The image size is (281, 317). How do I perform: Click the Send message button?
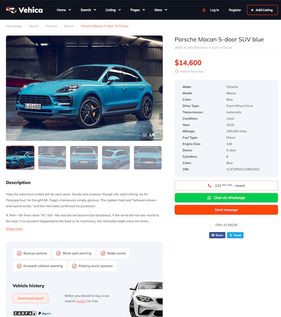[226, 210]
